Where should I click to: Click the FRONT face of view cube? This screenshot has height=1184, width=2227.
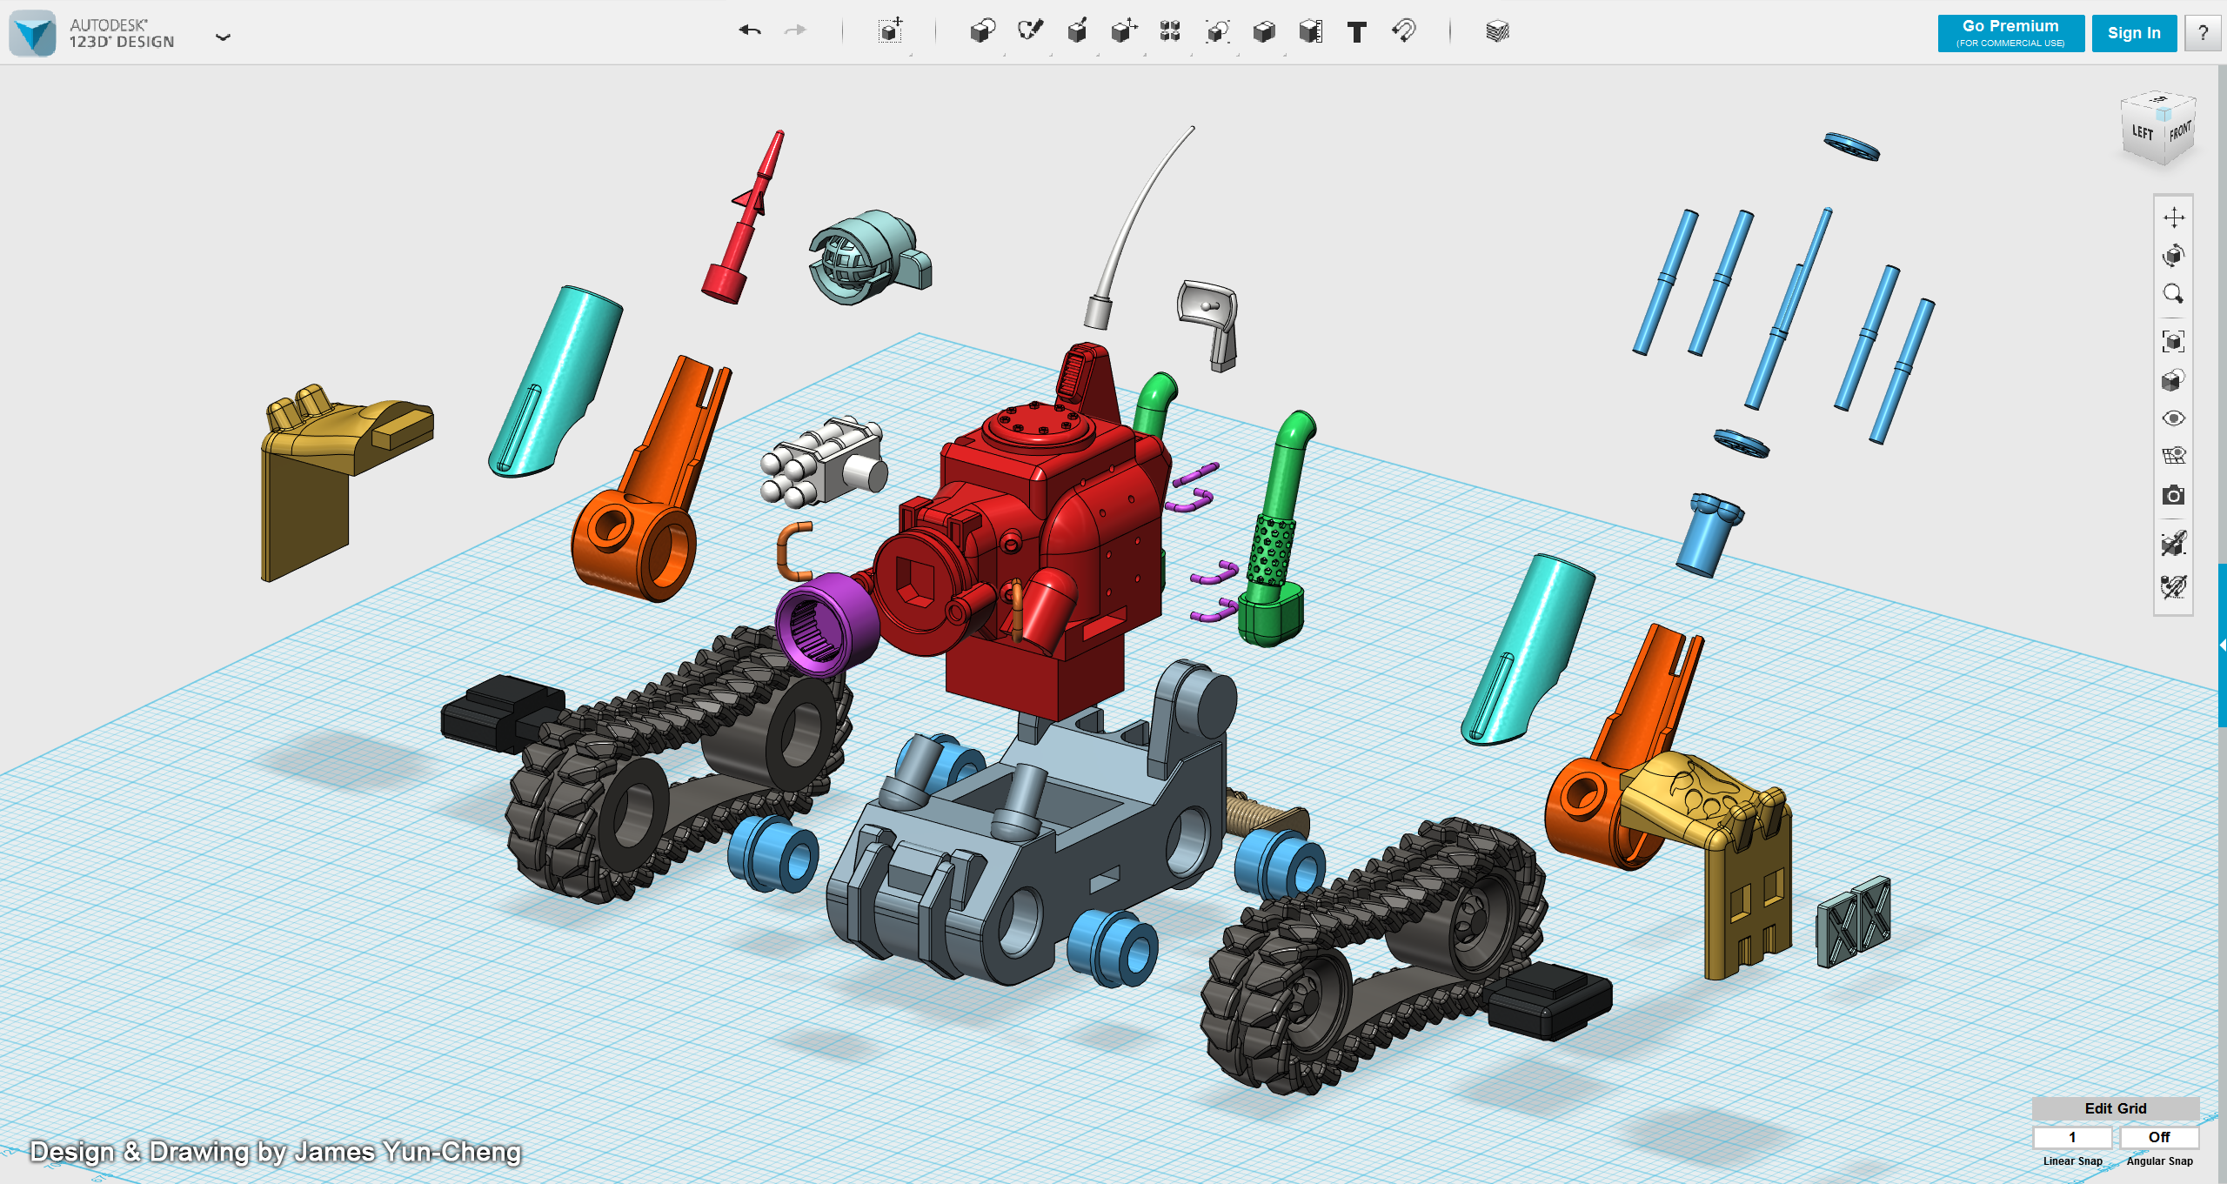click(x=2179, y=133)
